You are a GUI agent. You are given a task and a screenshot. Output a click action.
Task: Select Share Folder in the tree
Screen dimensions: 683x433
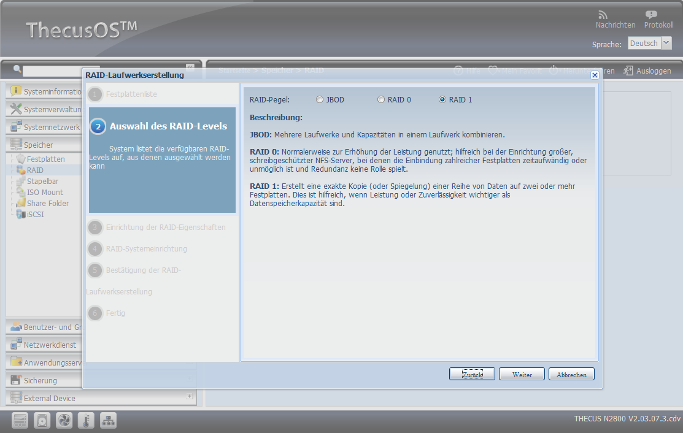tap(48, 203)
